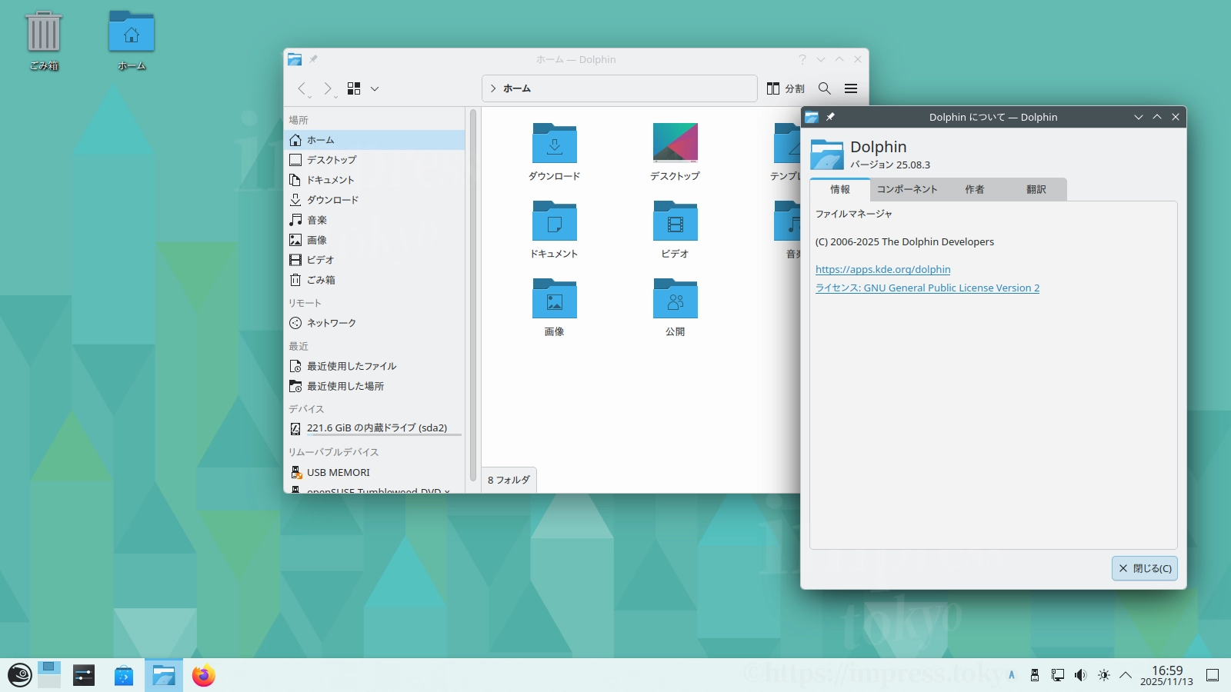Select the ダウンロード folder icon in file view
1231x692 pixels.
(x=555, y=143)
